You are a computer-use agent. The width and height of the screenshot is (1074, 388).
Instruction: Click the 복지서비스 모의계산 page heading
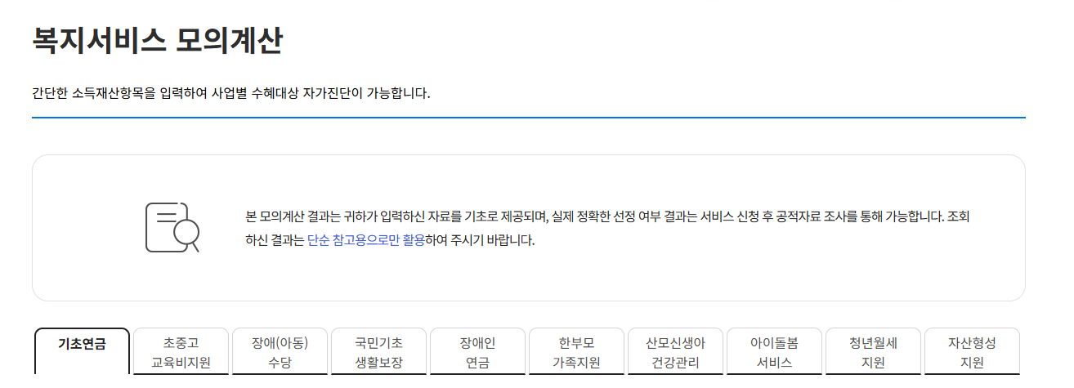pos(157,40)
